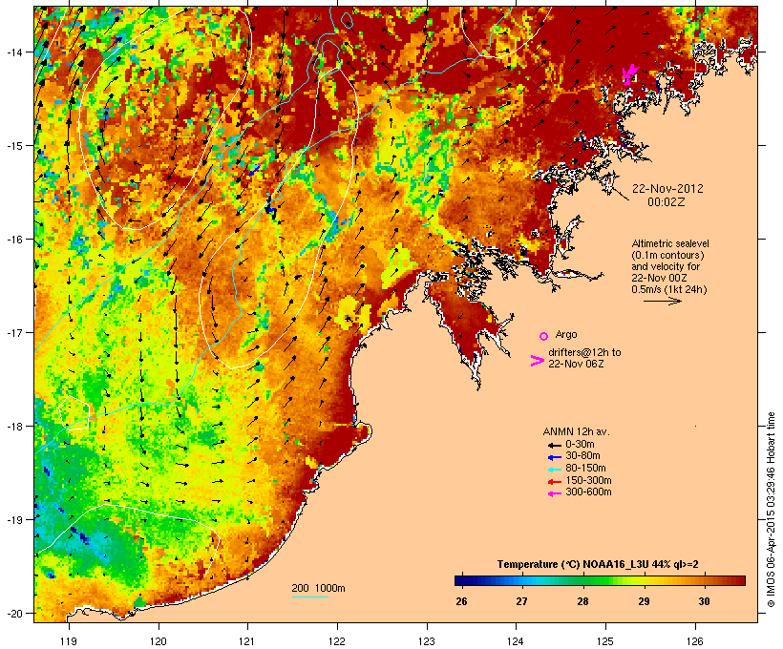Click the 30-80m depth label
This screenshot has height=649, width=783.
[582, 456]
